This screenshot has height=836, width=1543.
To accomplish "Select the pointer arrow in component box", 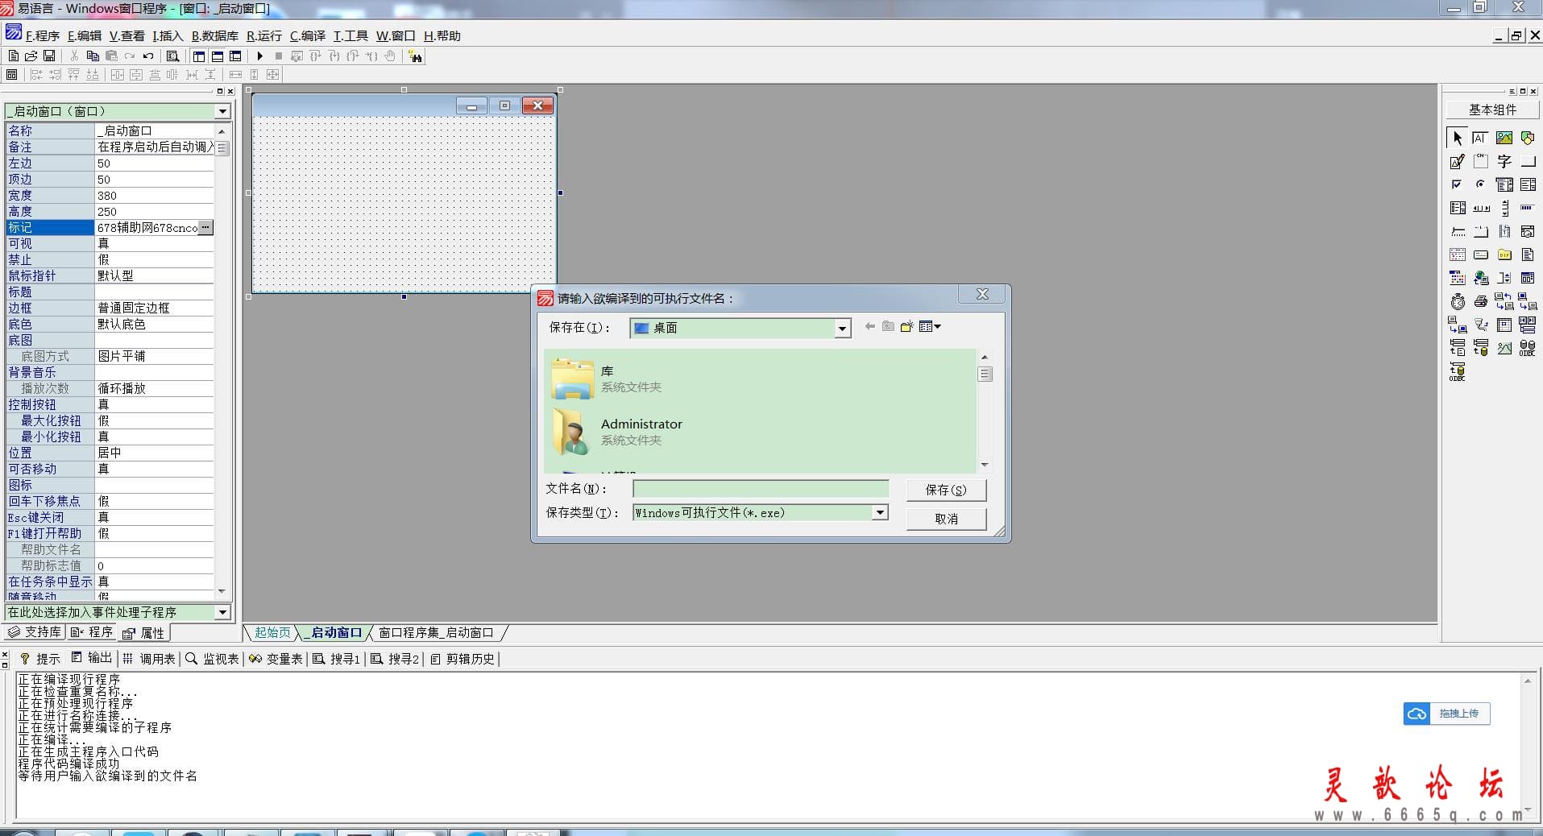I will (1457, 138).
